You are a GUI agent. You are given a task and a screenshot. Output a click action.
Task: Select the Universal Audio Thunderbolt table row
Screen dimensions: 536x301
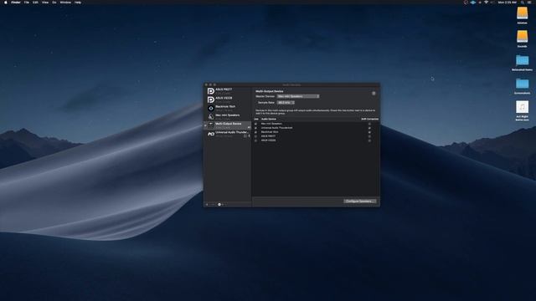coord(316,128)
